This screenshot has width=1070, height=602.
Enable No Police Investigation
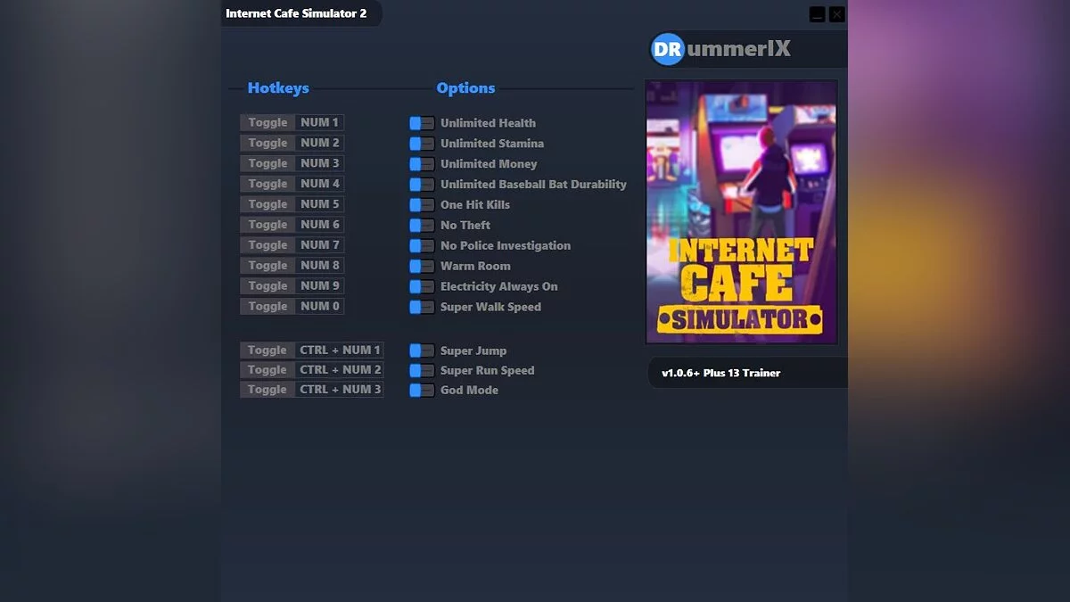(421, 245)
